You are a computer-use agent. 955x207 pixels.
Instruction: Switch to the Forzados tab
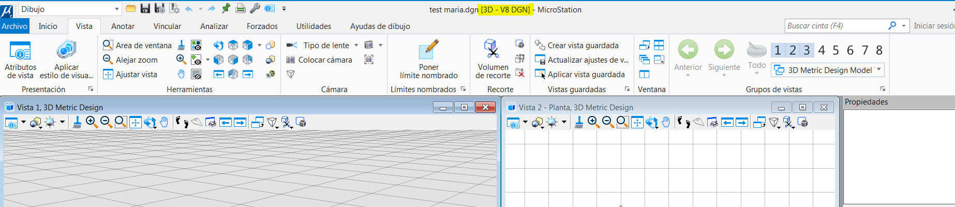[262, 26]
